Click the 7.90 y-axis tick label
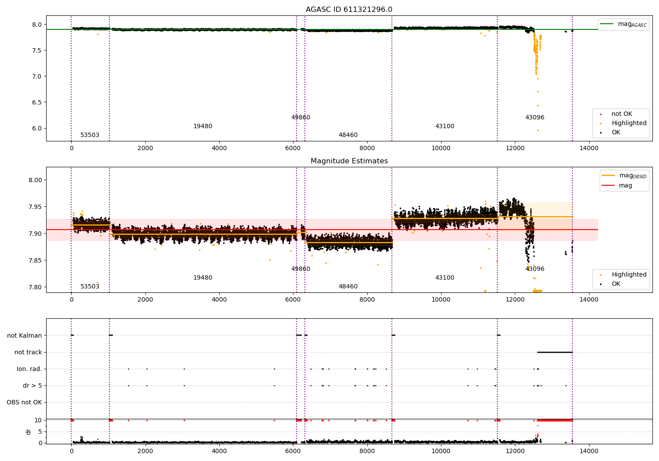The image size is (659, 461). (x=35, y=234)
